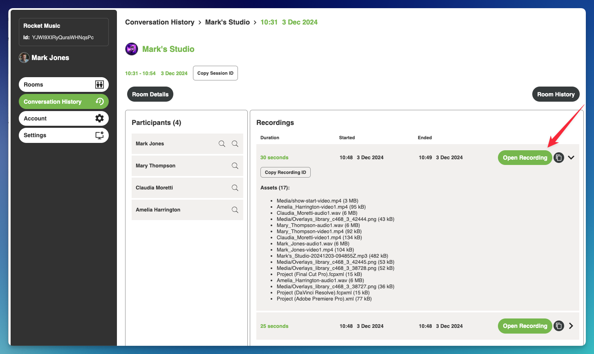Click magnifier icon for Claudia Moretti
Viewport: 594px width, 354px height.
coord(235,188)
